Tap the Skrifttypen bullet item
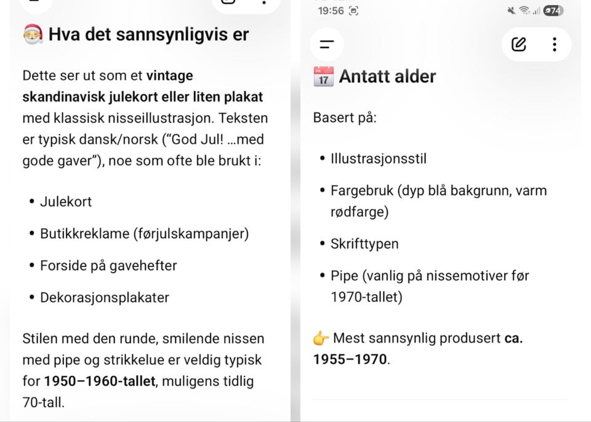Image resolution: width=591 pixels, height=422 pixels. tap(364, 244)
